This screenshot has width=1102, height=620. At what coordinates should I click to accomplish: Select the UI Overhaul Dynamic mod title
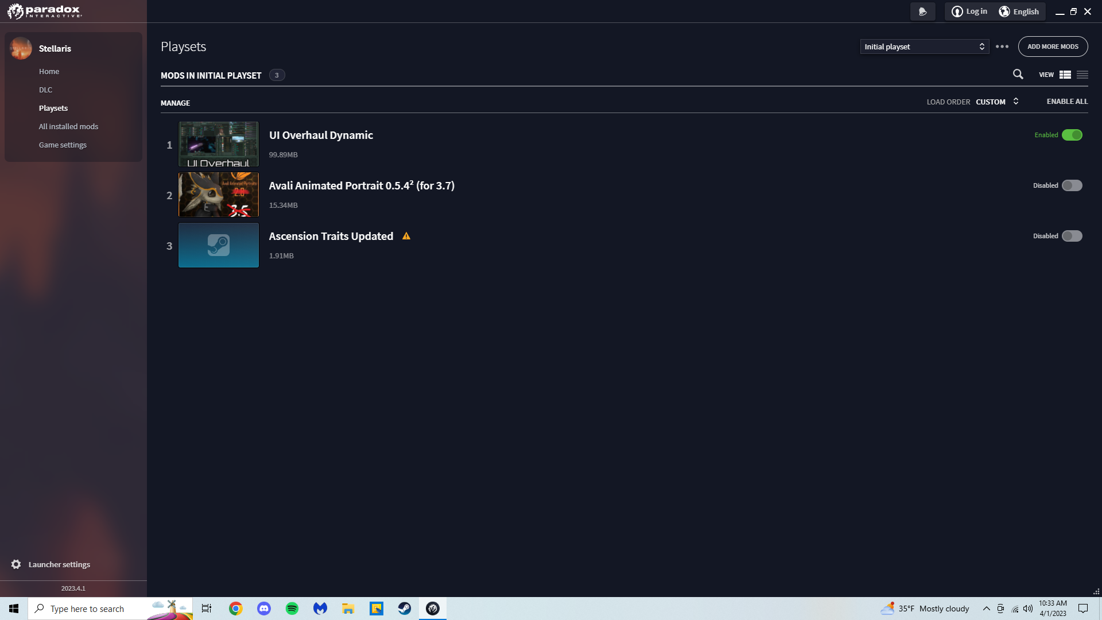point(321,135)
